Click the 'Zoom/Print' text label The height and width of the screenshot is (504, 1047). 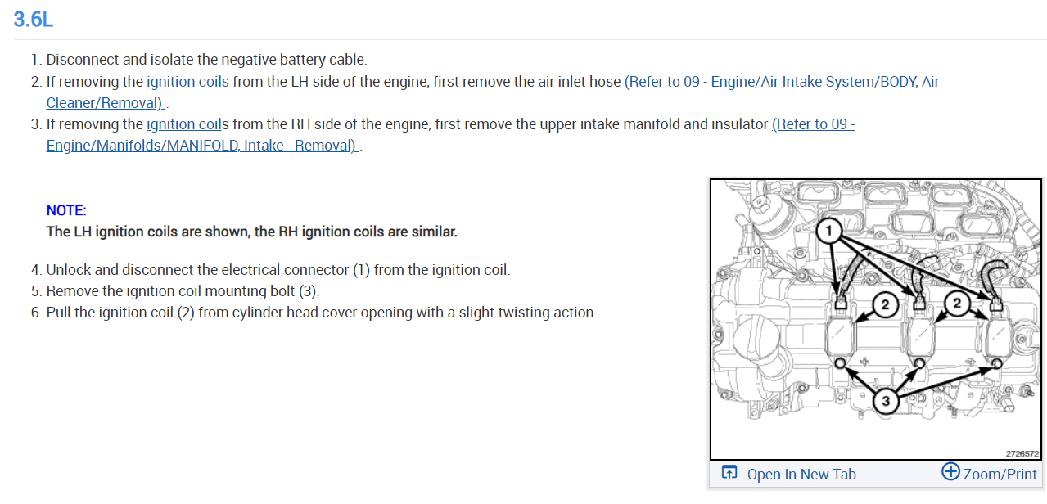(1000, 475)
